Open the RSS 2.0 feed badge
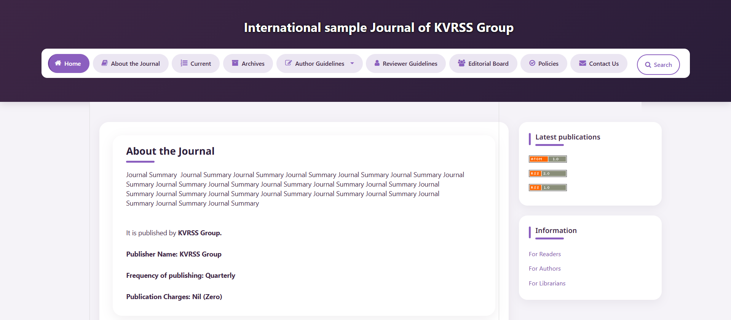The image size is (731, 320). pos(548,173)
